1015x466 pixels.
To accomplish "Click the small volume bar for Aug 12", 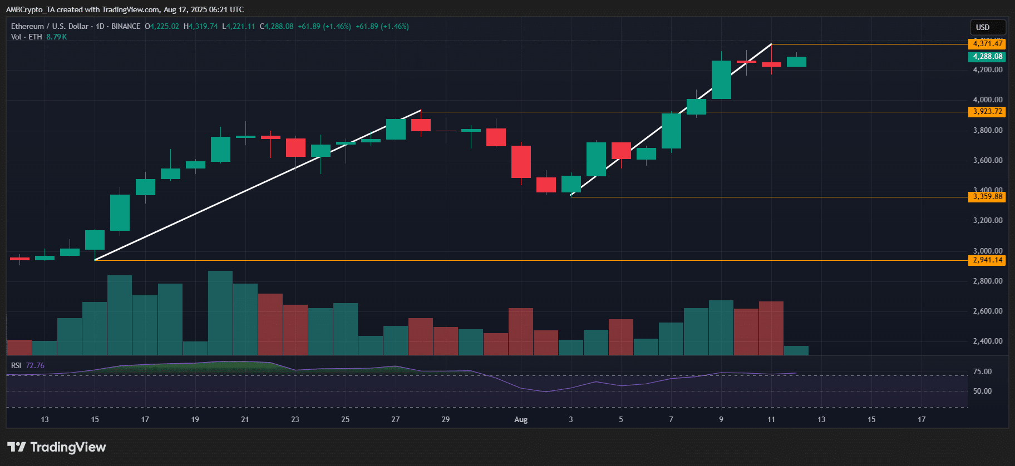I will pyautogui.click(x=796, y=350).
